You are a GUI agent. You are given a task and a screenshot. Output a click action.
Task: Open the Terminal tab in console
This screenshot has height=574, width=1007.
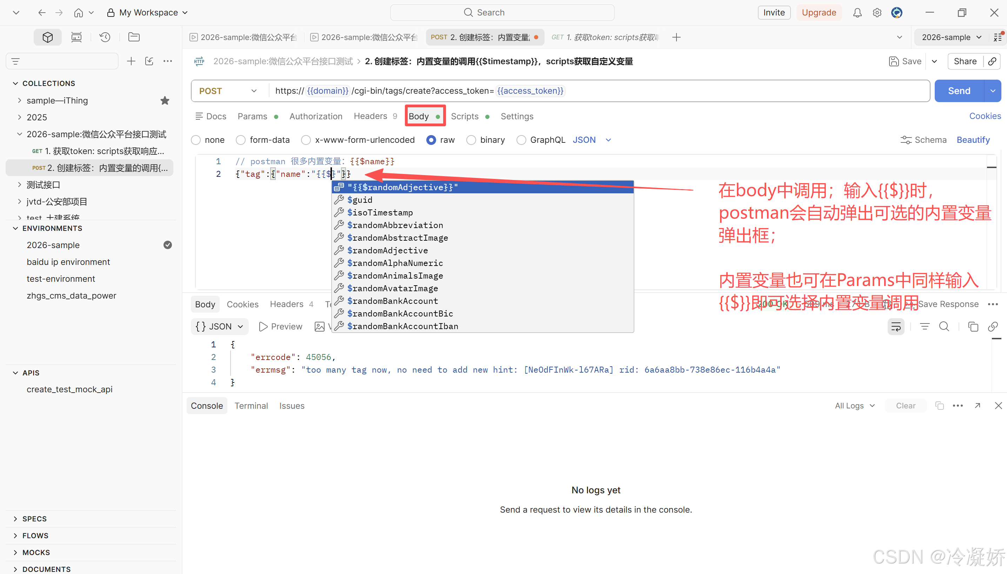[x=251, y=406]
